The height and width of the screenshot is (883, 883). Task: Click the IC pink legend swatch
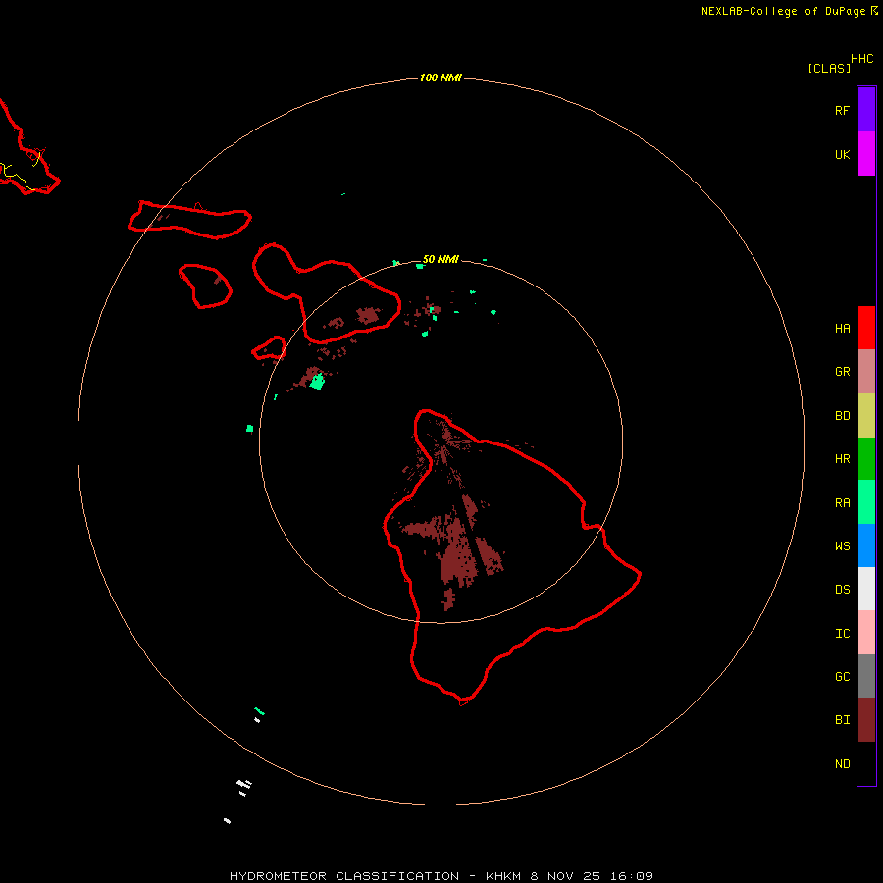click(866, 633)
